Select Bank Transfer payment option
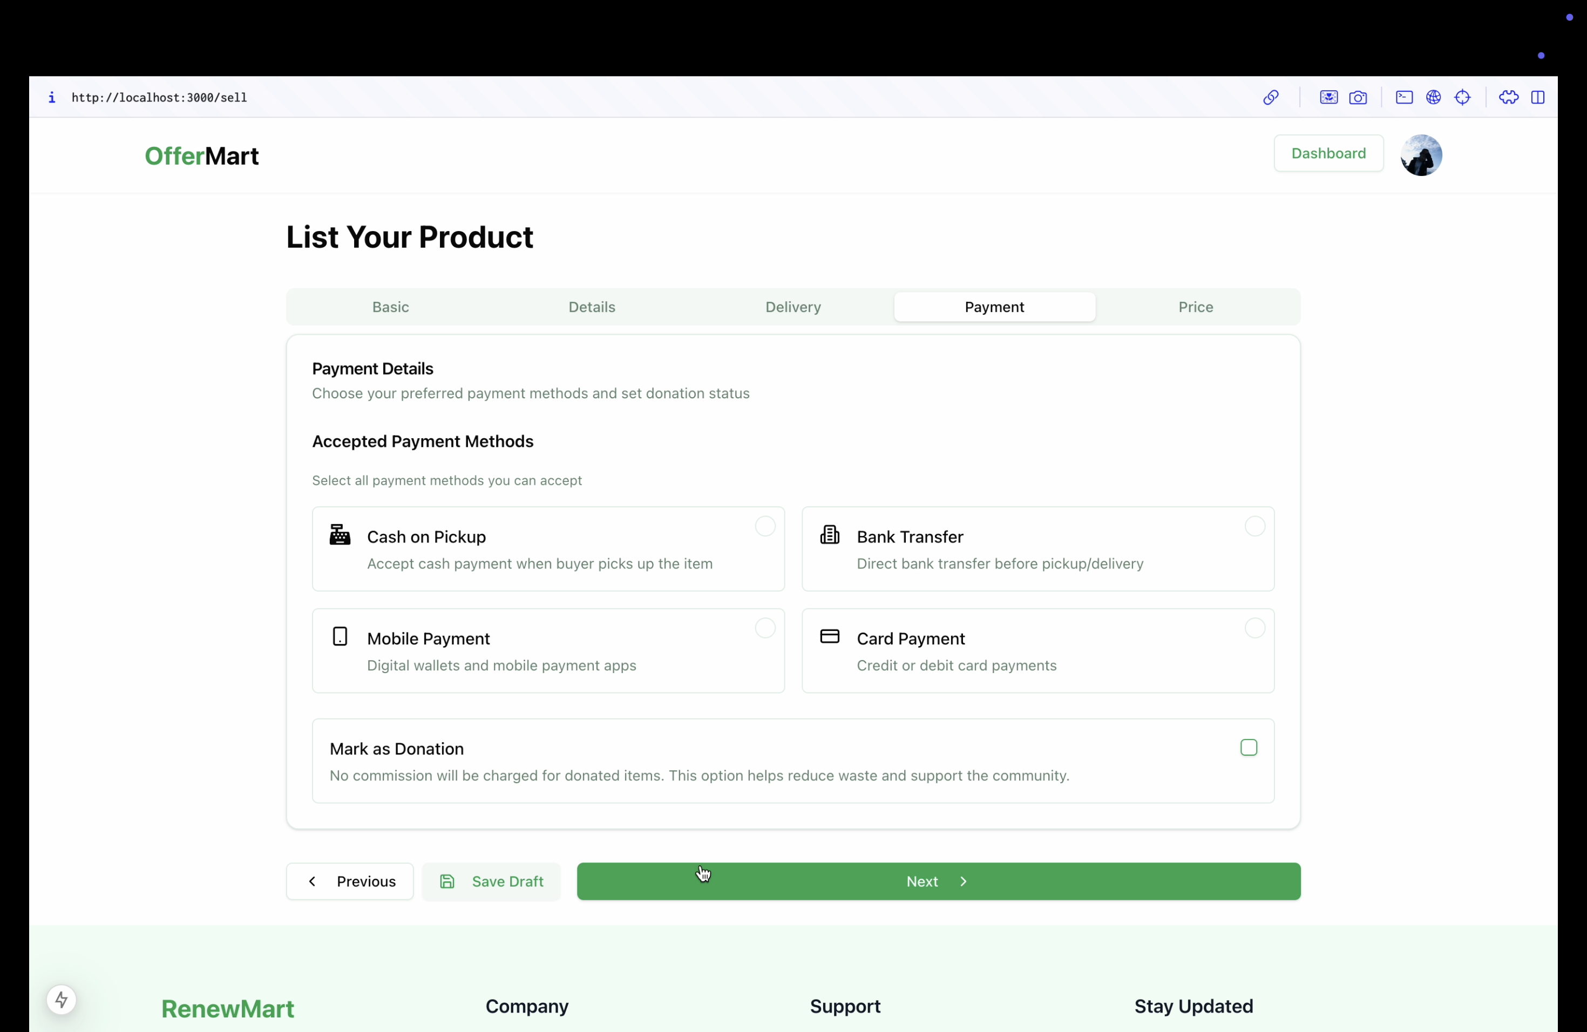1587x1032 pixels. (1254, 526)
